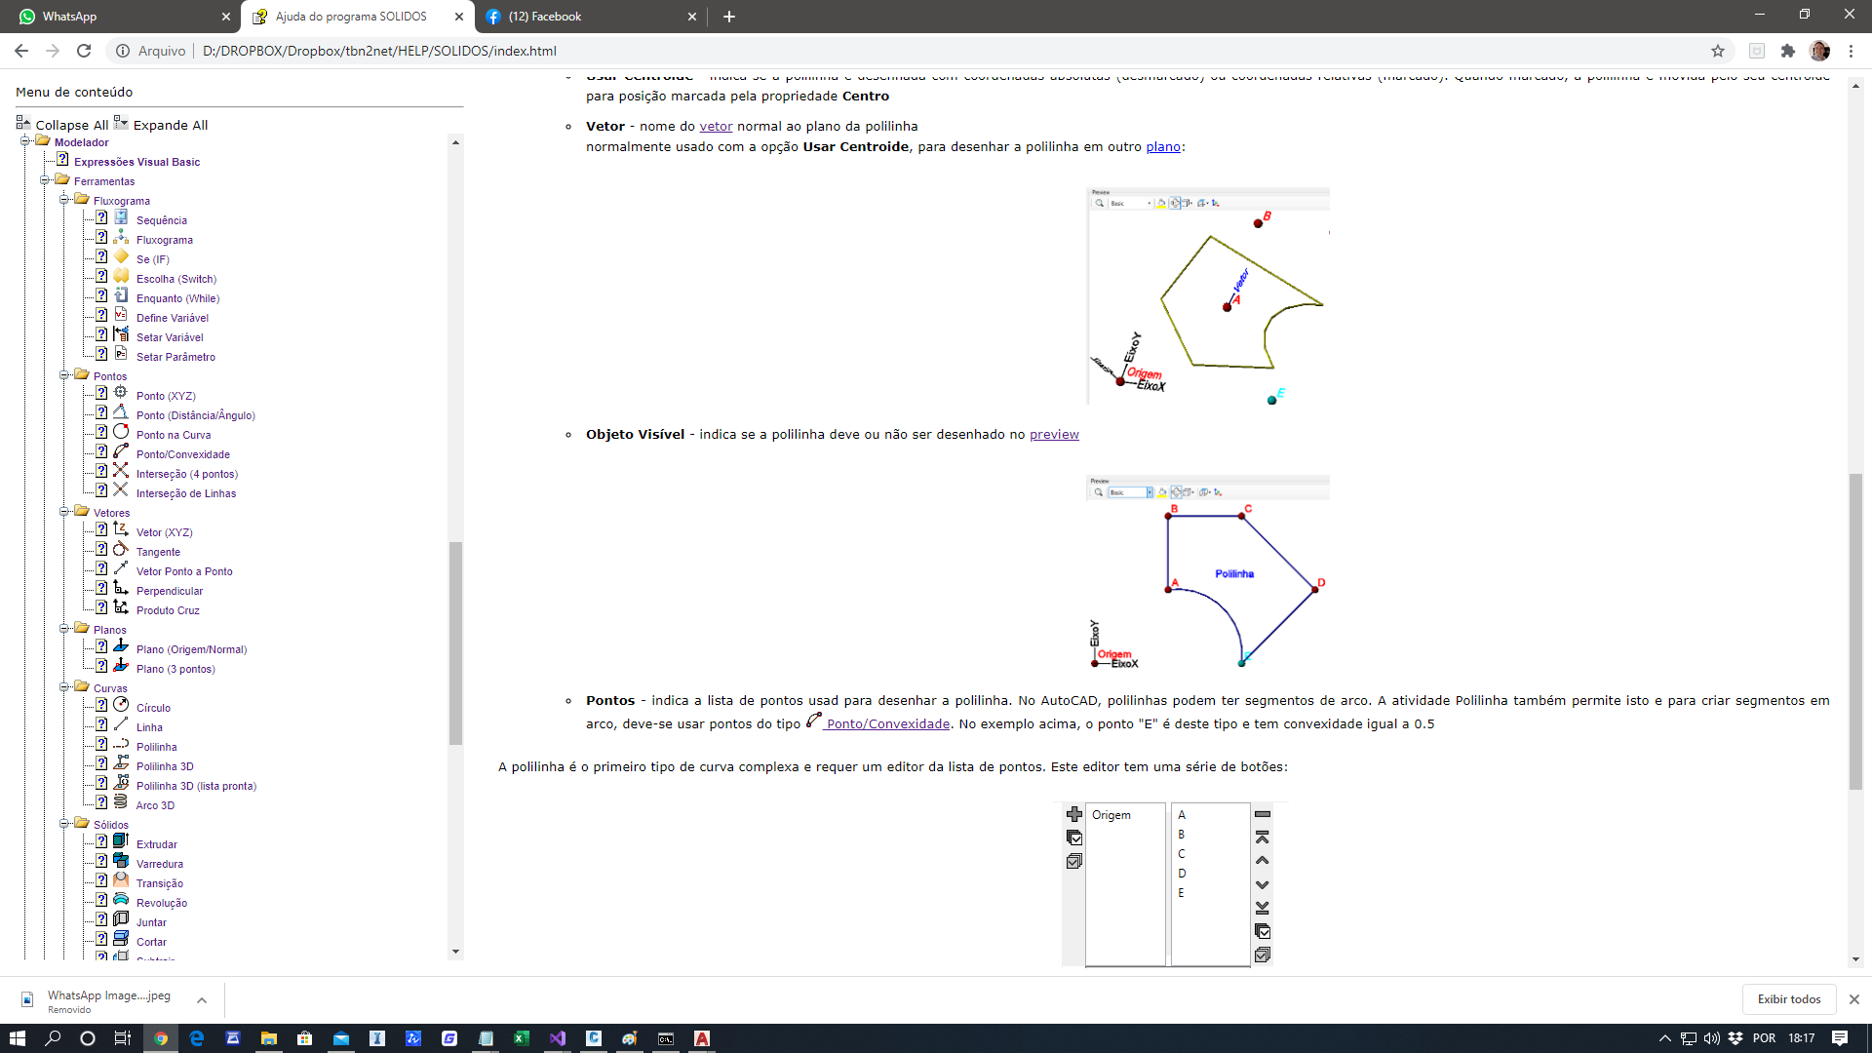Screen dimensions: 1872x1053
Task: Click the Escolha (Switch) icon
Action: click(x=121, y=276)
